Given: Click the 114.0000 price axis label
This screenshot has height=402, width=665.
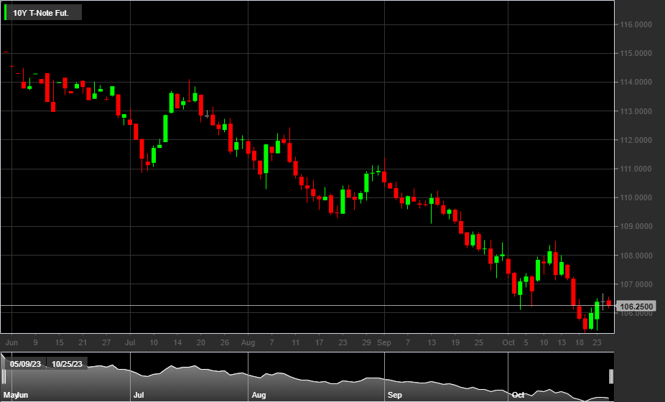Looking at the screenshot, I should click(636, 83).
